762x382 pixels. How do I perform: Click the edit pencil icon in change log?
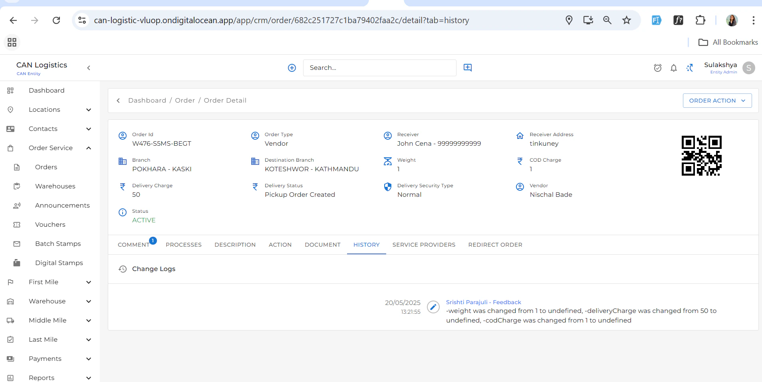coord(433,307)
